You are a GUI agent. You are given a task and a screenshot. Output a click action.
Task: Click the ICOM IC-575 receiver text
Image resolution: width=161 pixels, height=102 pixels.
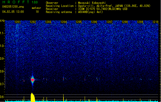coord(103,9)
